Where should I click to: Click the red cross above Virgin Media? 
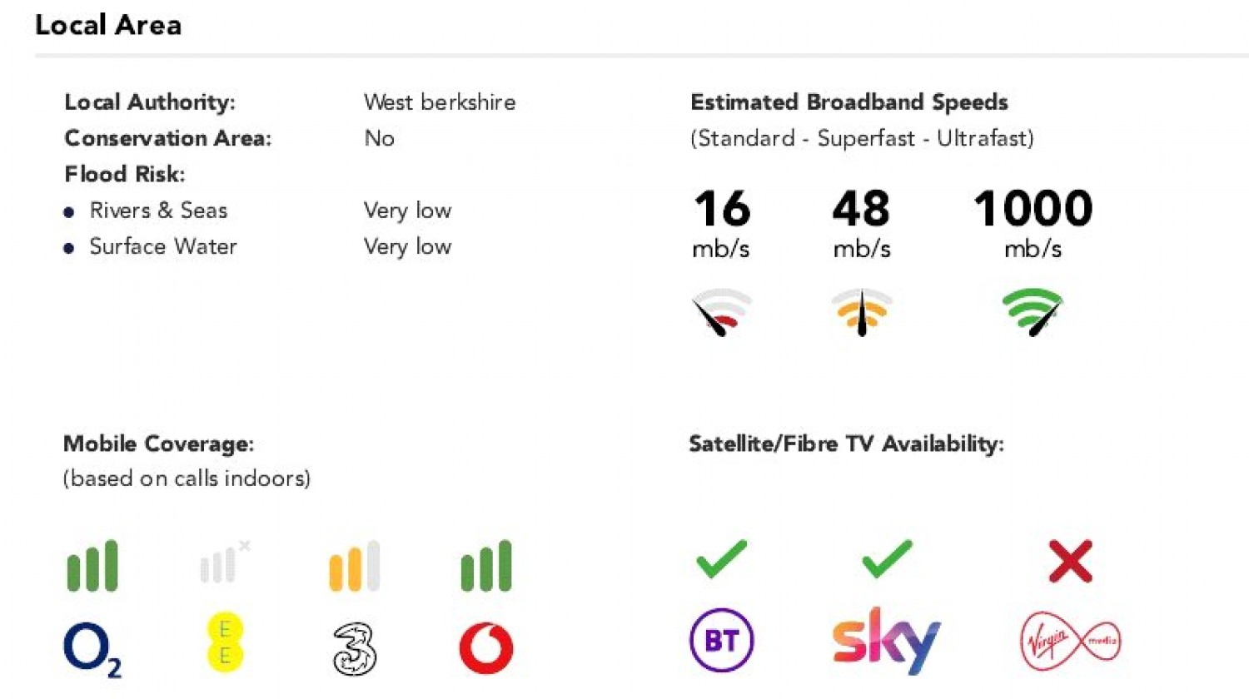[x=1070, y=561]
